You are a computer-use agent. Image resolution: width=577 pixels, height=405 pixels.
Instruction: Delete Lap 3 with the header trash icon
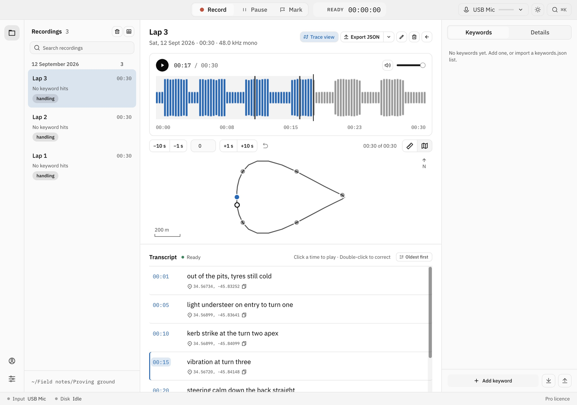pyautogui.click(x=414, y=37)
